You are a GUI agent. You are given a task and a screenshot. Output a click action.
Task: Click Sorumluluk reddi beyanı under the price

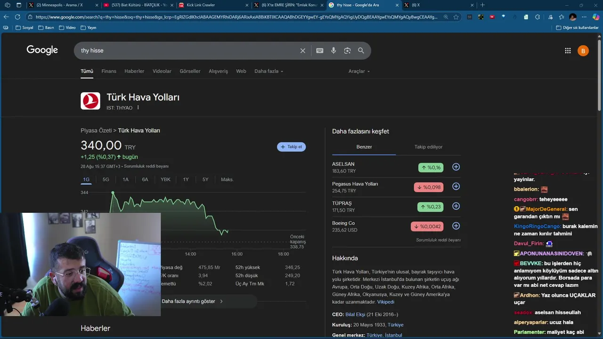point(146,166)
